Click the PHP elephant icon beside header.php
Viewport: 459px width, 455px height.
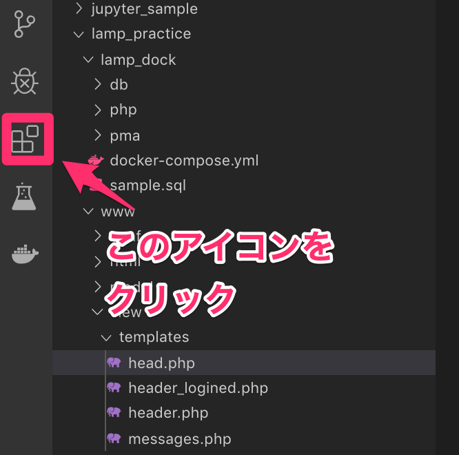point(114,412)
